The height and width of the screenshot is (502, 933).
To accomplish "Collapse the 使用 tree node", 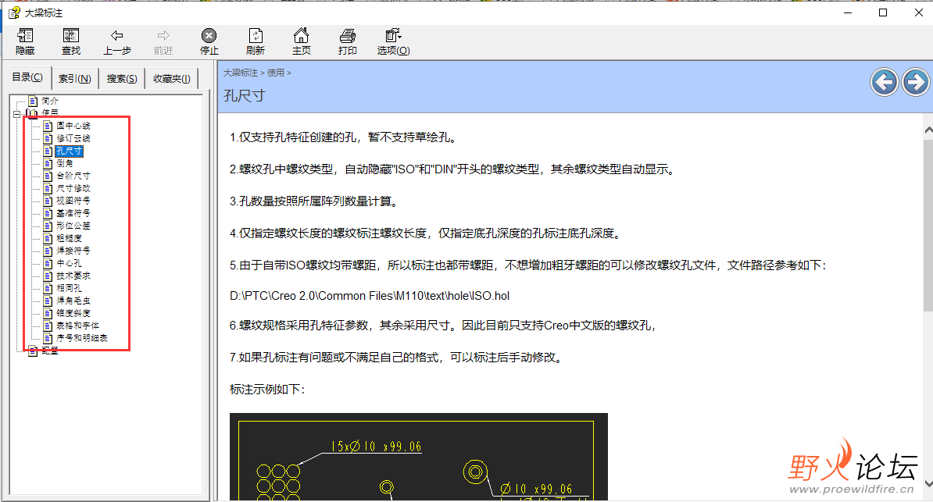I will click(16, 113).
